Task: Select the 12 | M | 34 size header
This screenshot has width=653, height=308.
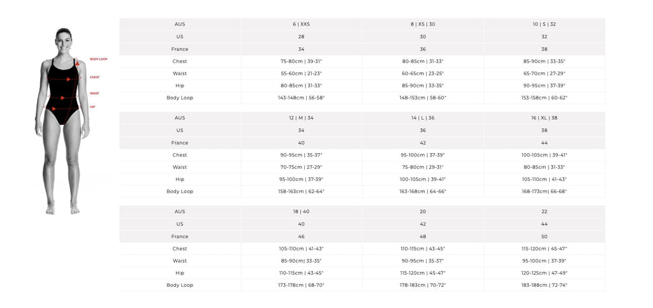Action: click(x=301, y=118)
